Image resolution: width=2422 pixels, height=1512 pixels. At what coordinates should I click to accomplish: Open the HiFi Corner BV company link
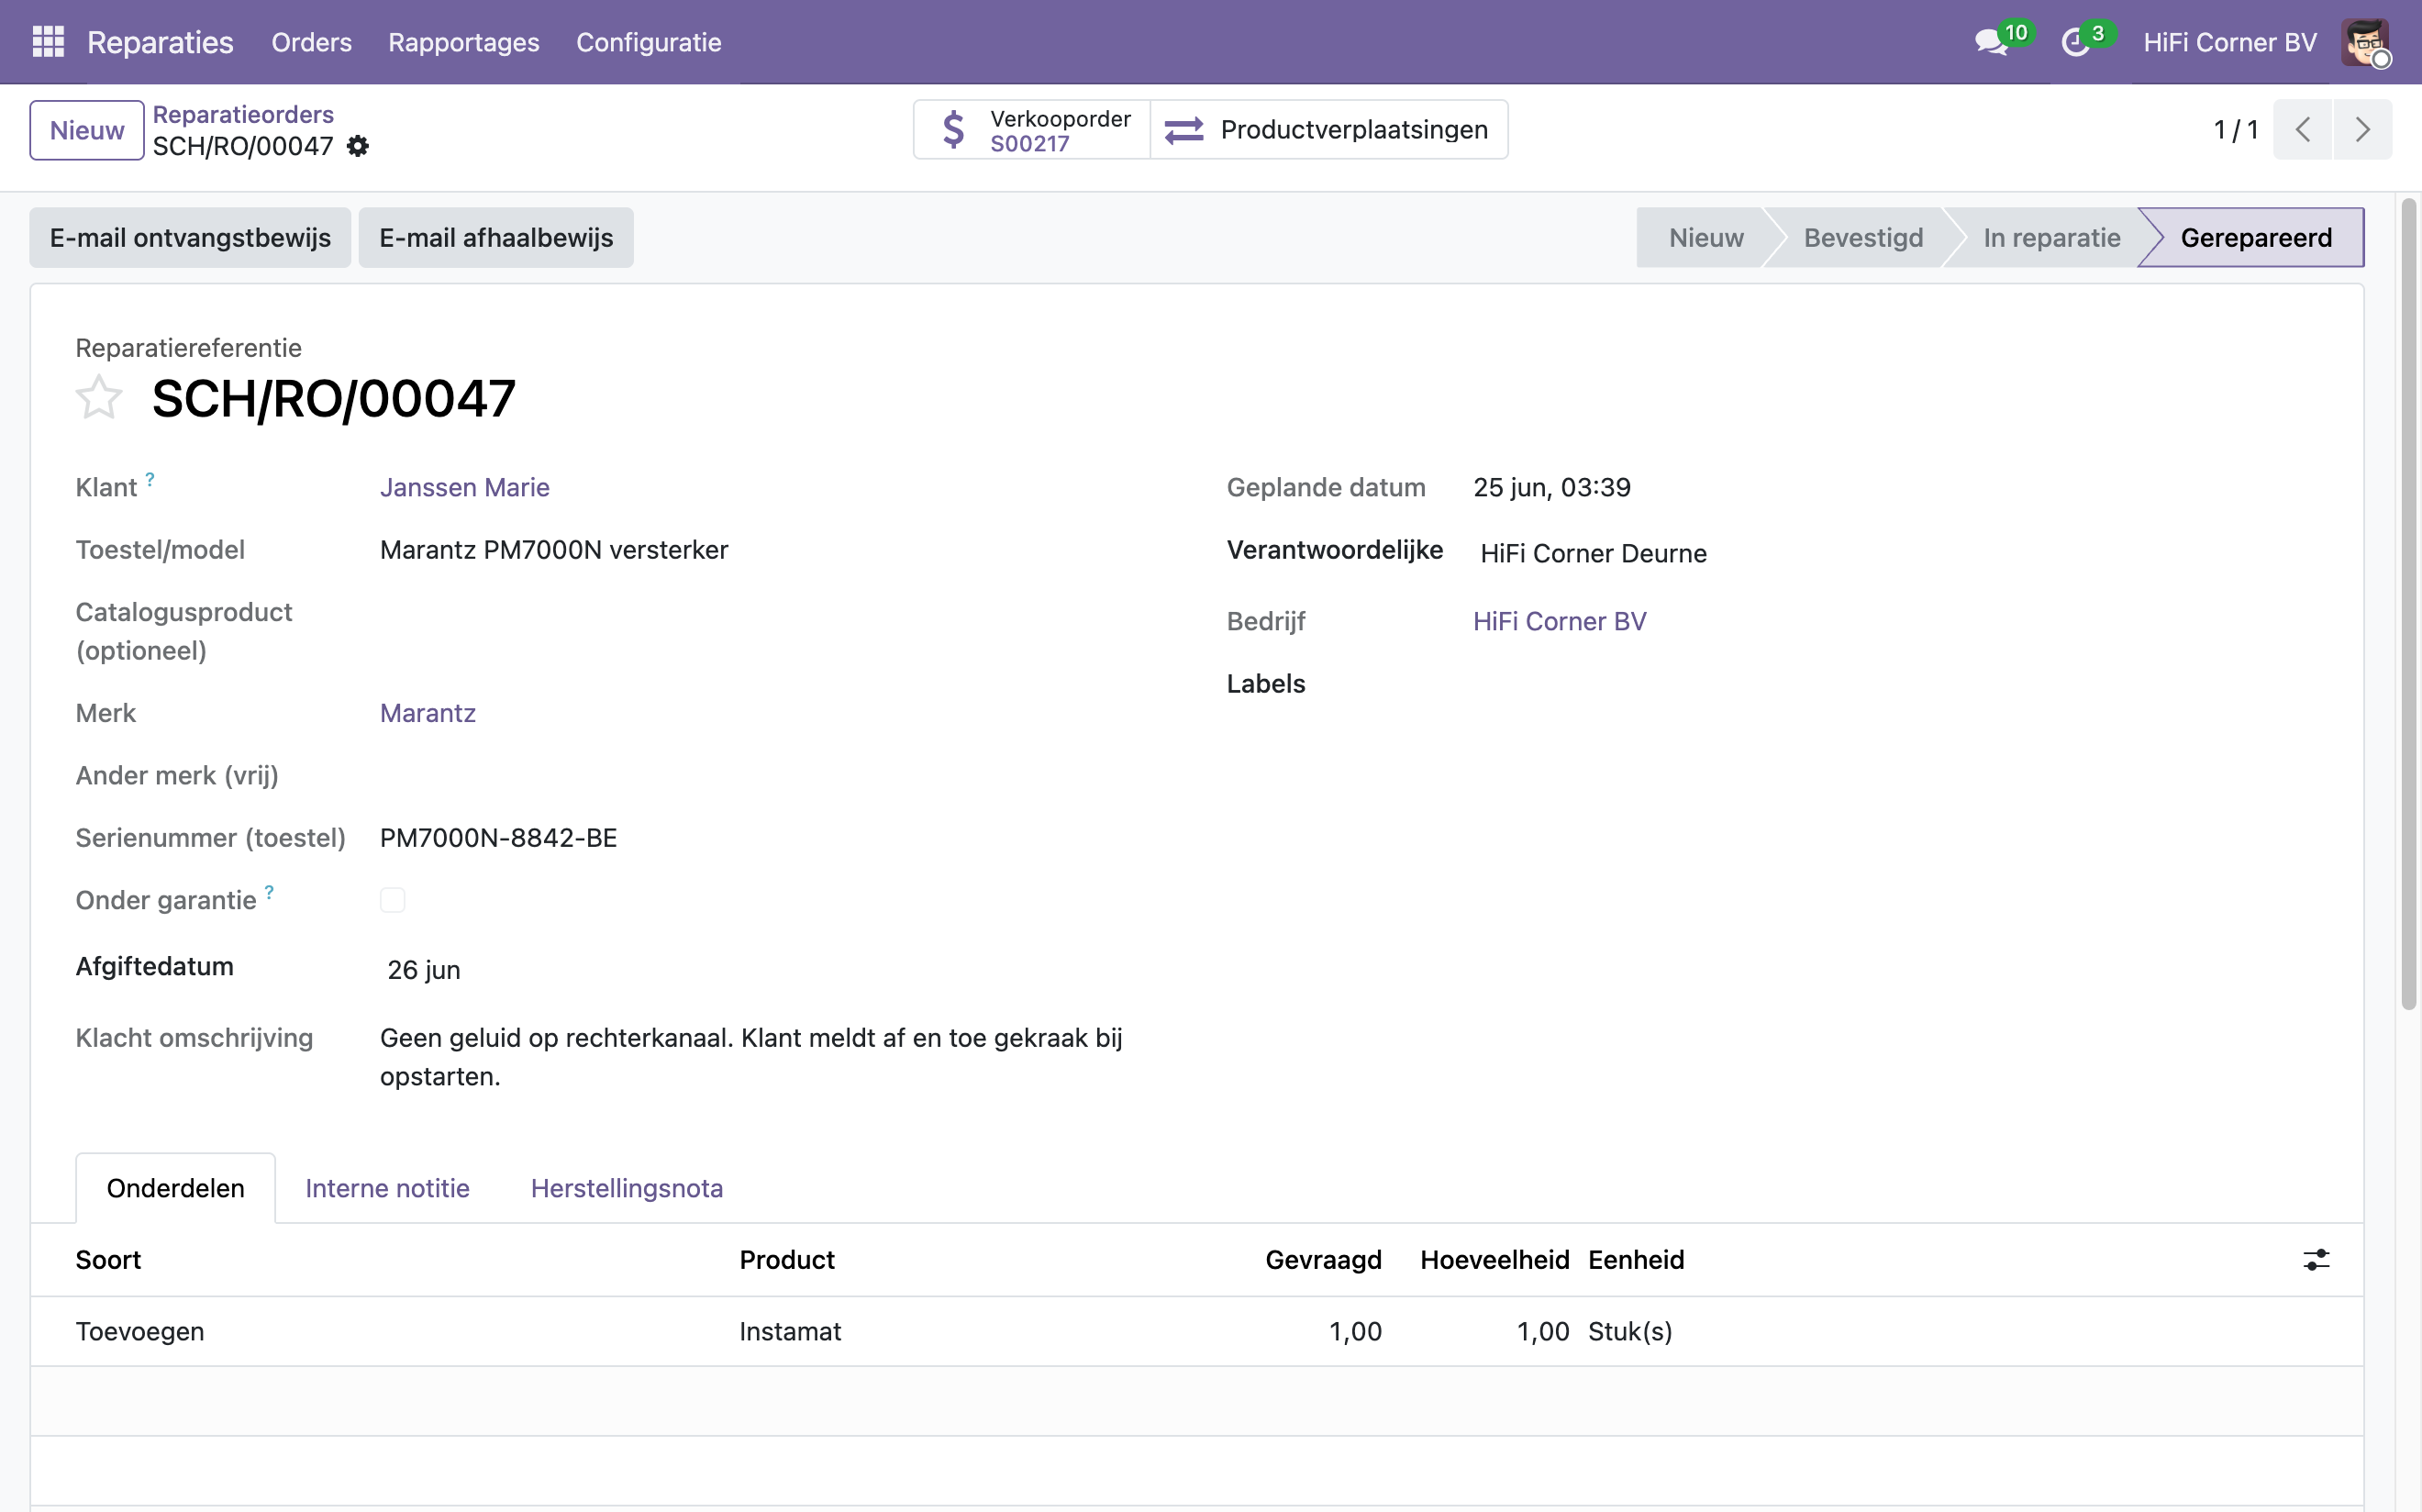coord(1559,621)
